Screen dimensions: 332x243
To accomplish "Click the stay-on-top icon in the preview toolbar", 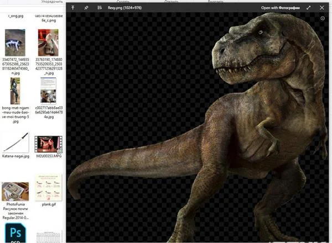I will point(73,8).
